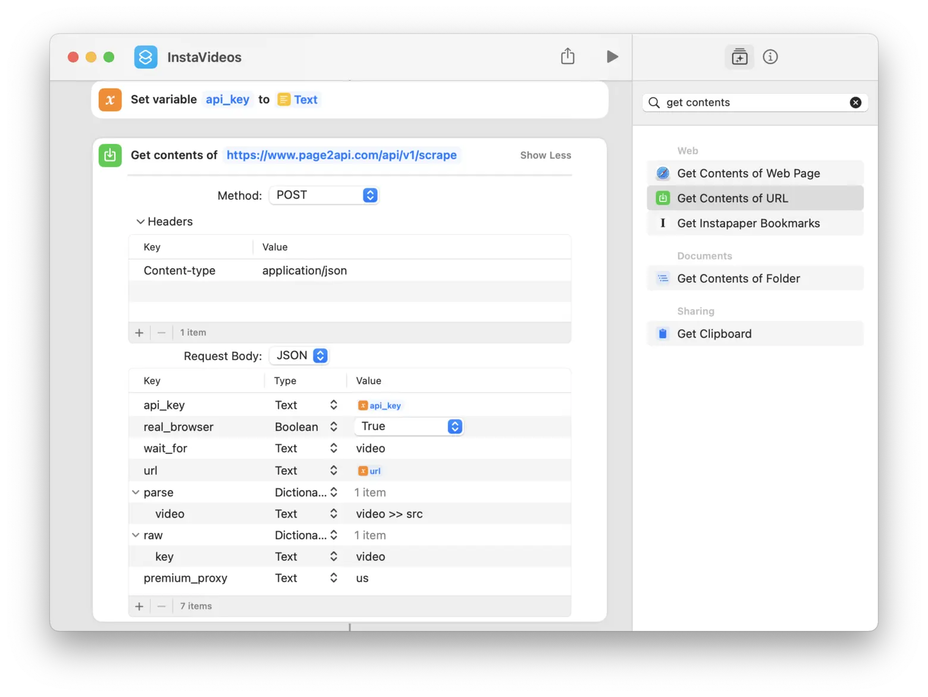The height and width of the screenshot is (697, 928).
Task: Change type stepper for raw row
Action: pyautogui.click(x=334, y=535)
